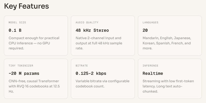Image resolution: width=206 pixels, height=103 pixels.
Task: Select the 0.1 B value
Action: coord(15,30)
